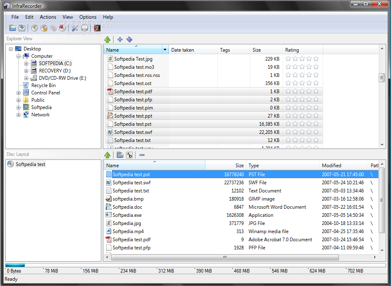Open the Actions menu
This screenshot has height=286, width=391.
click(48, 17)
